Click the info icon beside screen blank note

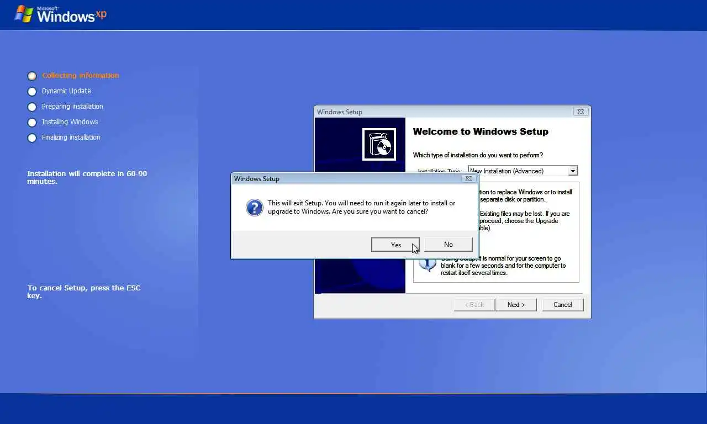[428, 264]
